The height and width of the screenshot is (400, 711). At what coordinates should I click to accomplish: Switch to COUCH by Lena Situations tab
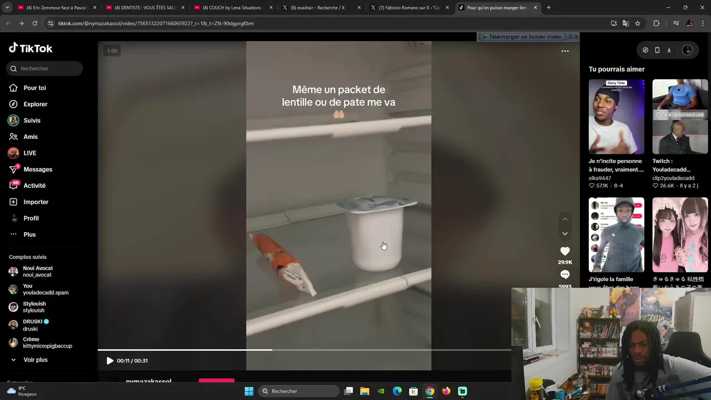pos(233,8)
